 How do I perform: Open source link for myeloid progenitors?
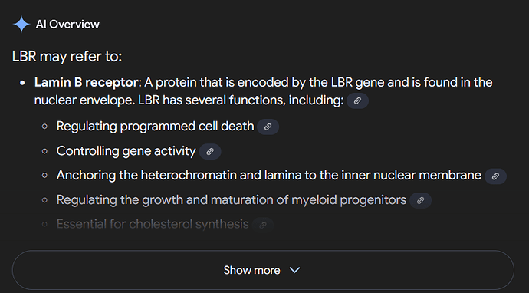coord(420,200)
